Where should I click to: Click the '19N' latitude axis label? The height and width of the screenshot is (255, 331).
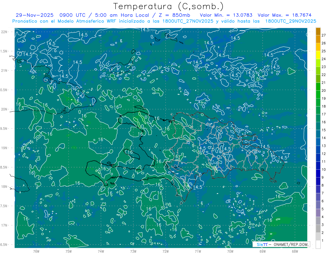click(4, 148)
